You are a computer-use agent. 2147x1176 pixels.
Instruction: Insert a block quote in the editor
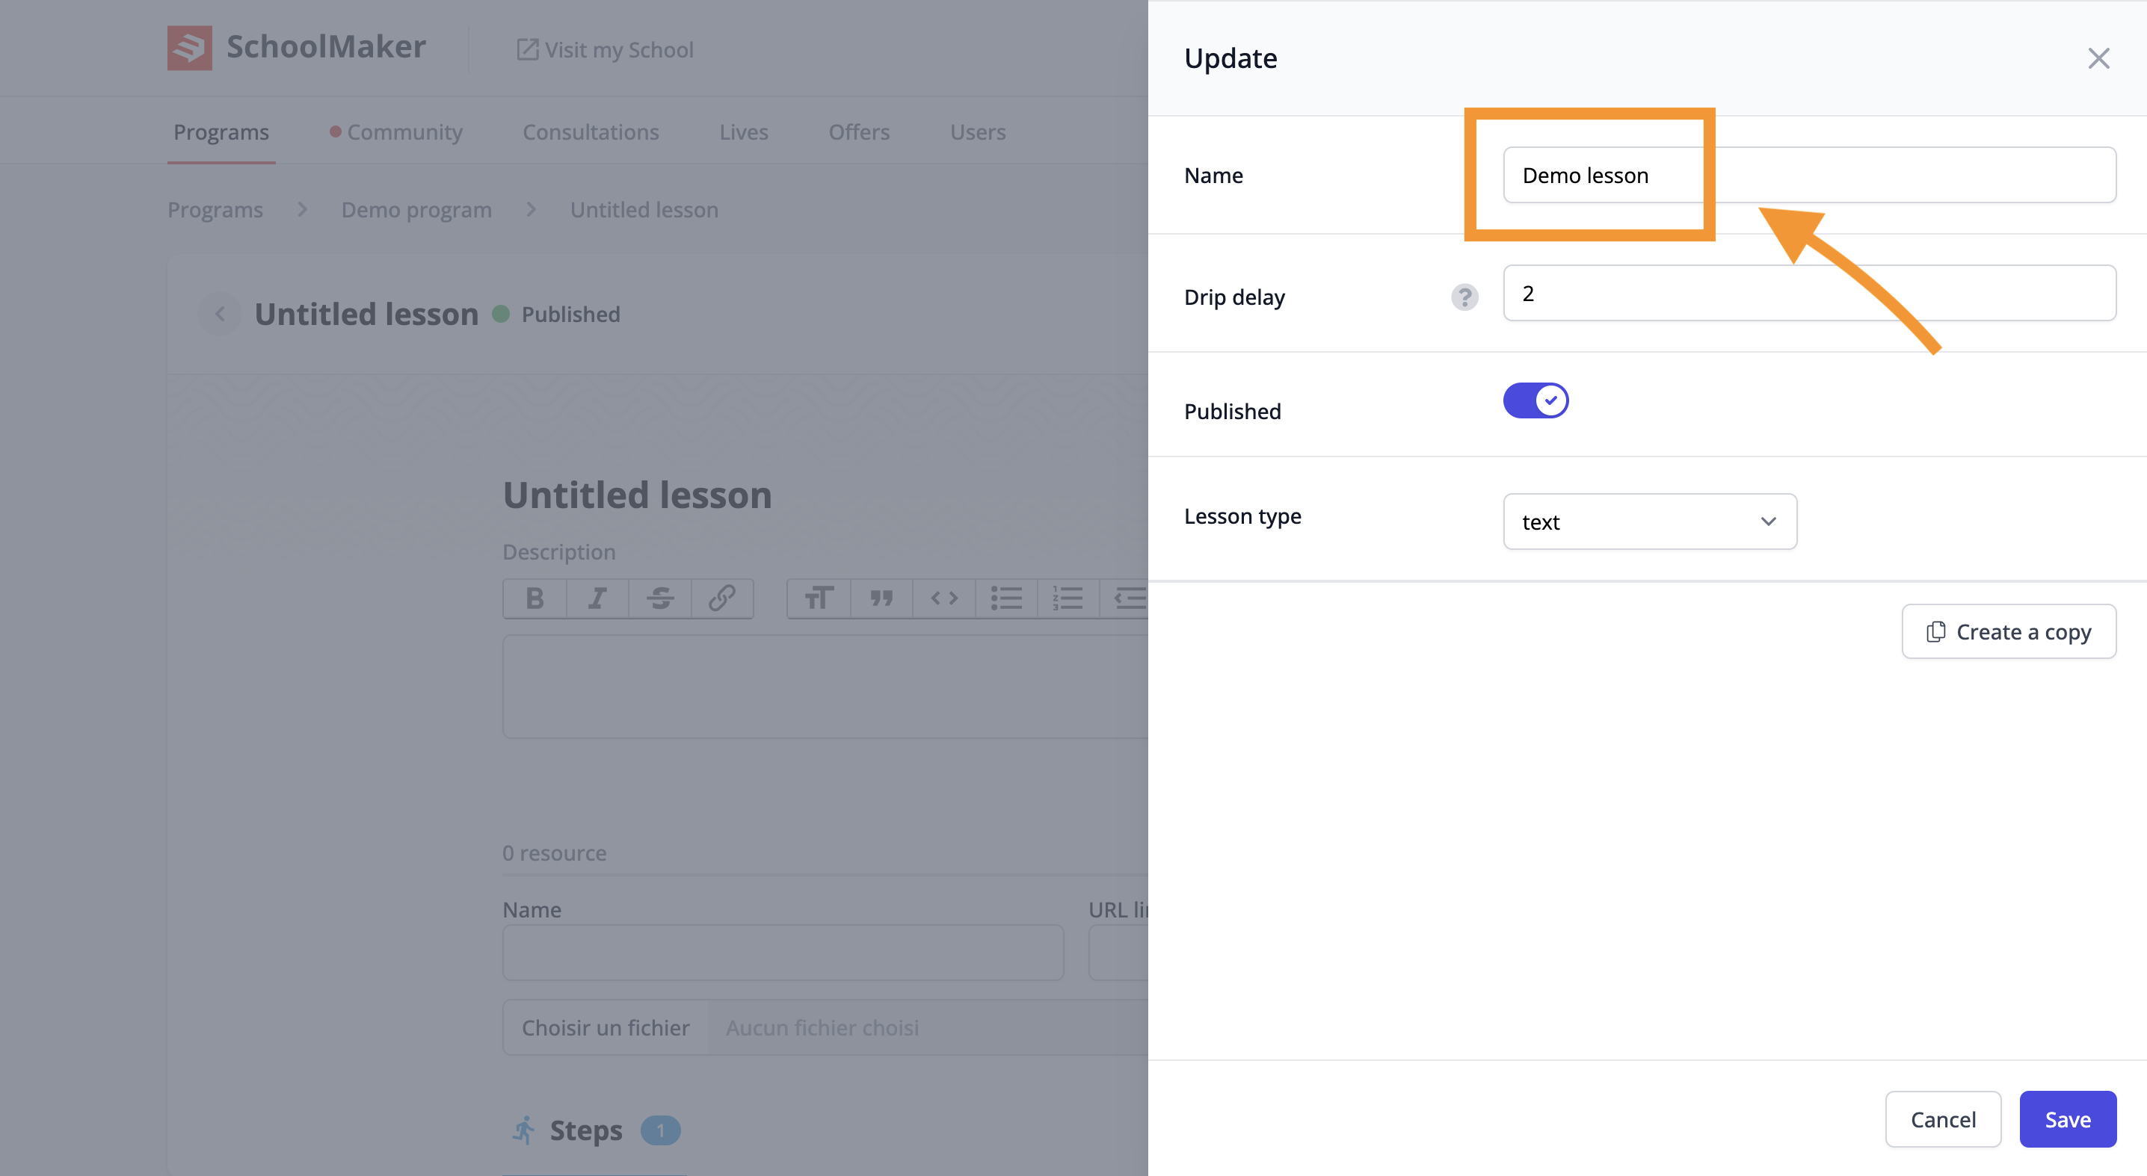882,598
